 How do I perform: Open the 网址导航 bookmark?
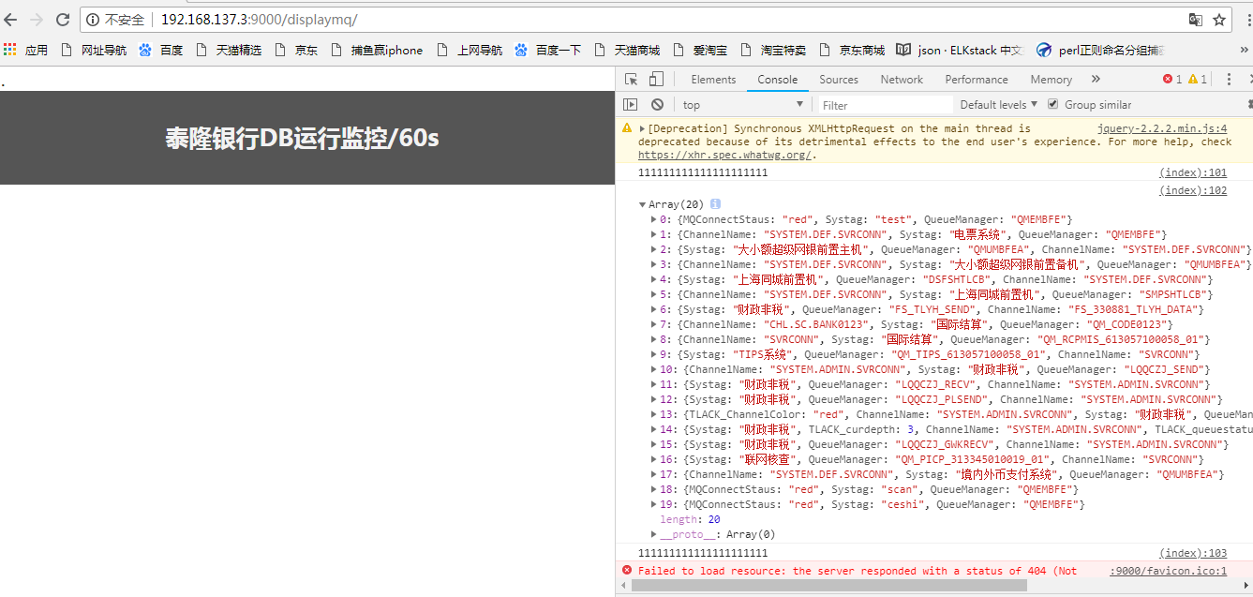pos(94,50)
